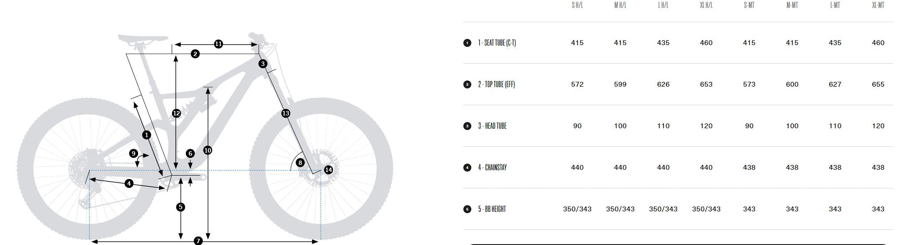Click the 3 - Head Tube row label
The image size is (909, 245).
[492, 126]
